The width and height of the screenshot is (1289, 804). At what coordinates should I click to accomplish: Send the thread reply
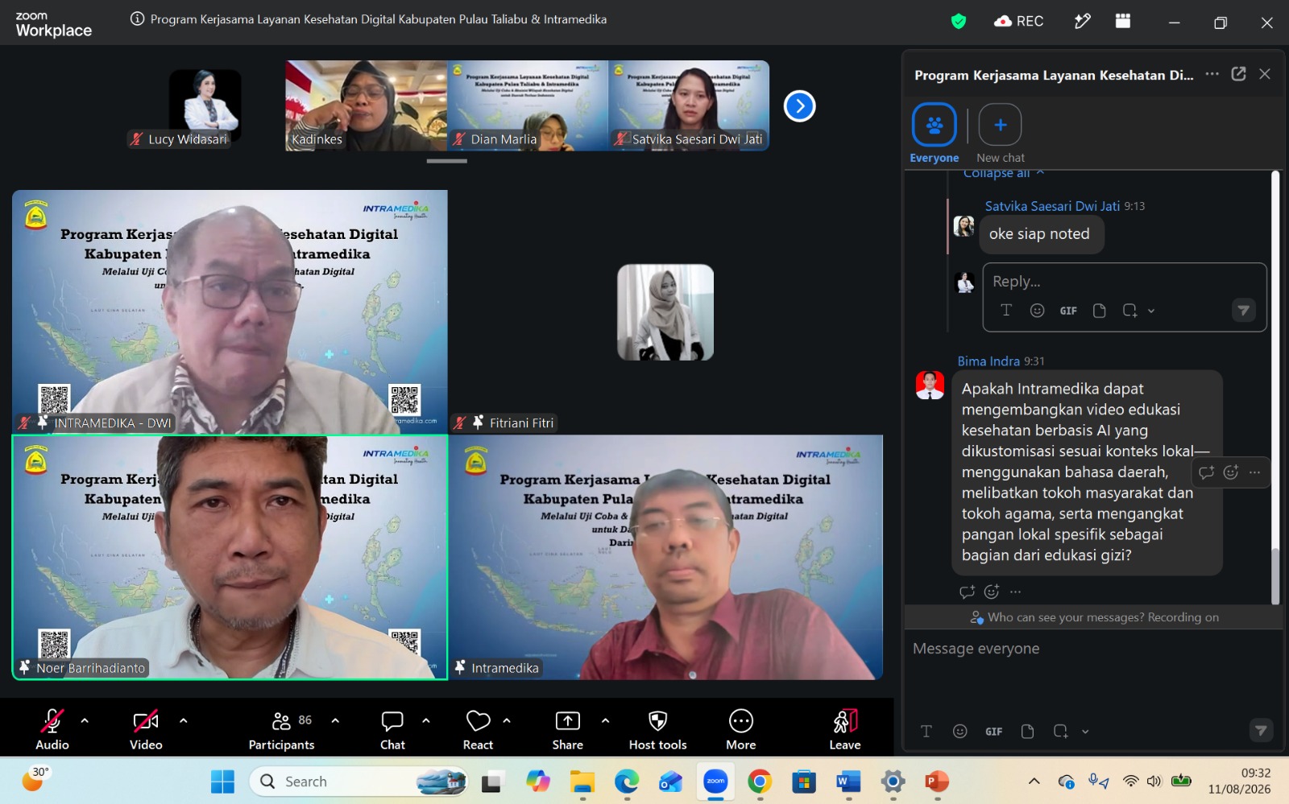1244,310
